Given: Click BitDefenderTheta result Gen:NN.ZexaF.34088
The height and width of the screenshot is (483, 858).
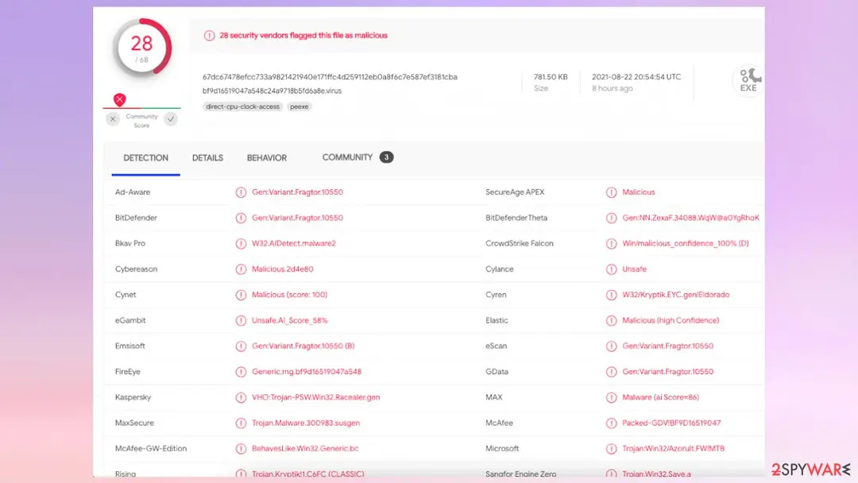Looking at the screenshot, I should [690, 218].
